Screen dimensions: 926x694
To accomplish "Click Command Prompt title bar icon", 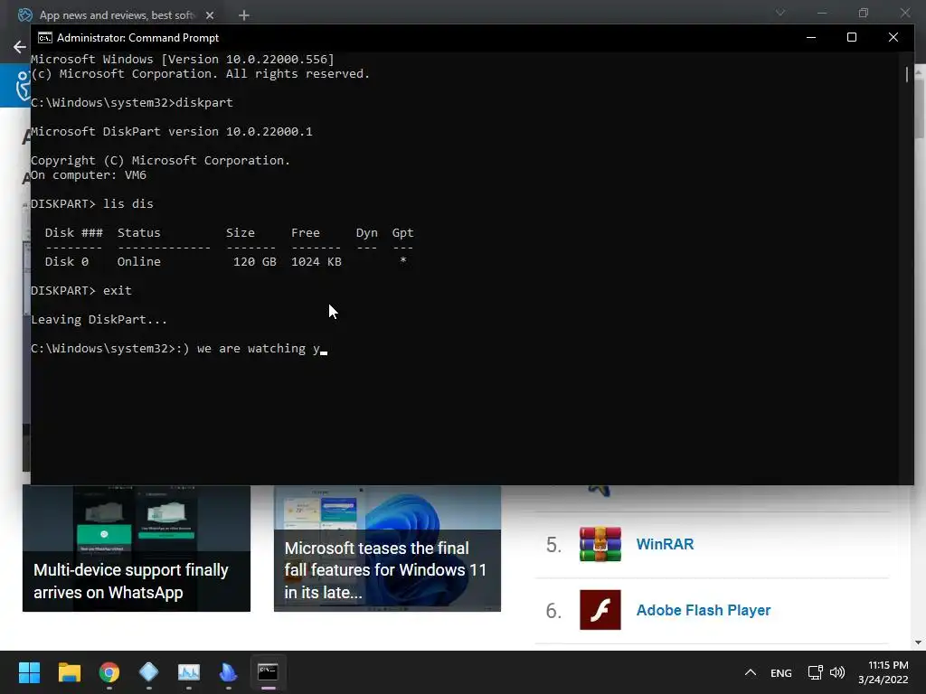I will (x=45, y=38).
